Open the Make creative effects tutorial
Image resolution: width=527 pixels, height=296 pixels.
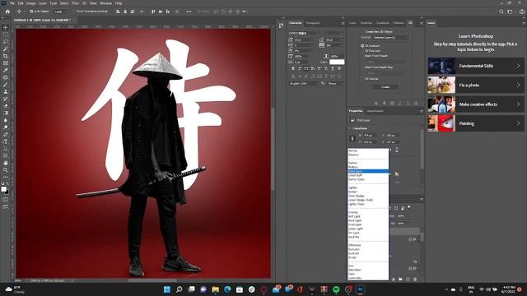coord(476,104)
